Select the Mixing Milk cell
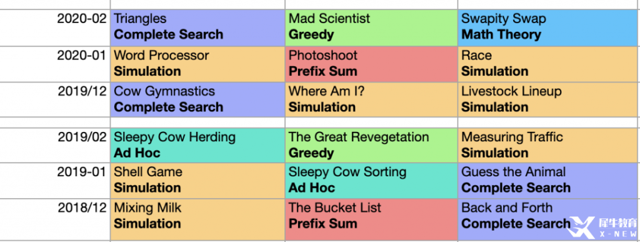The image size is (640, 242). coord(197,219)
